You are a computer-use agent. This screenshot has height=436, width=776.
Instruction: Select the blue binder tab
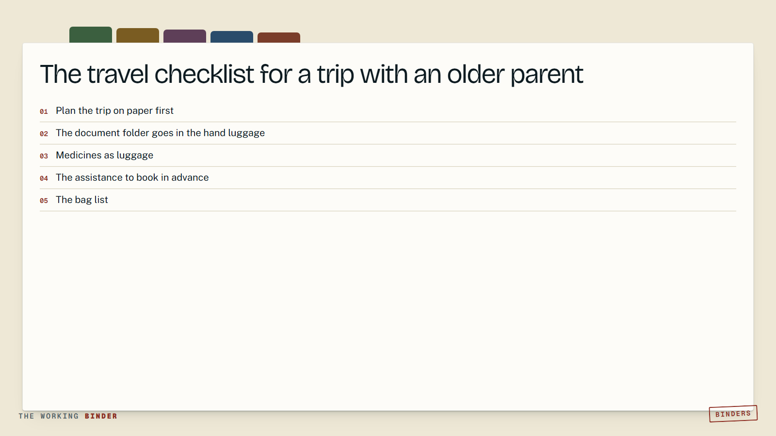[x=232, y=37]
